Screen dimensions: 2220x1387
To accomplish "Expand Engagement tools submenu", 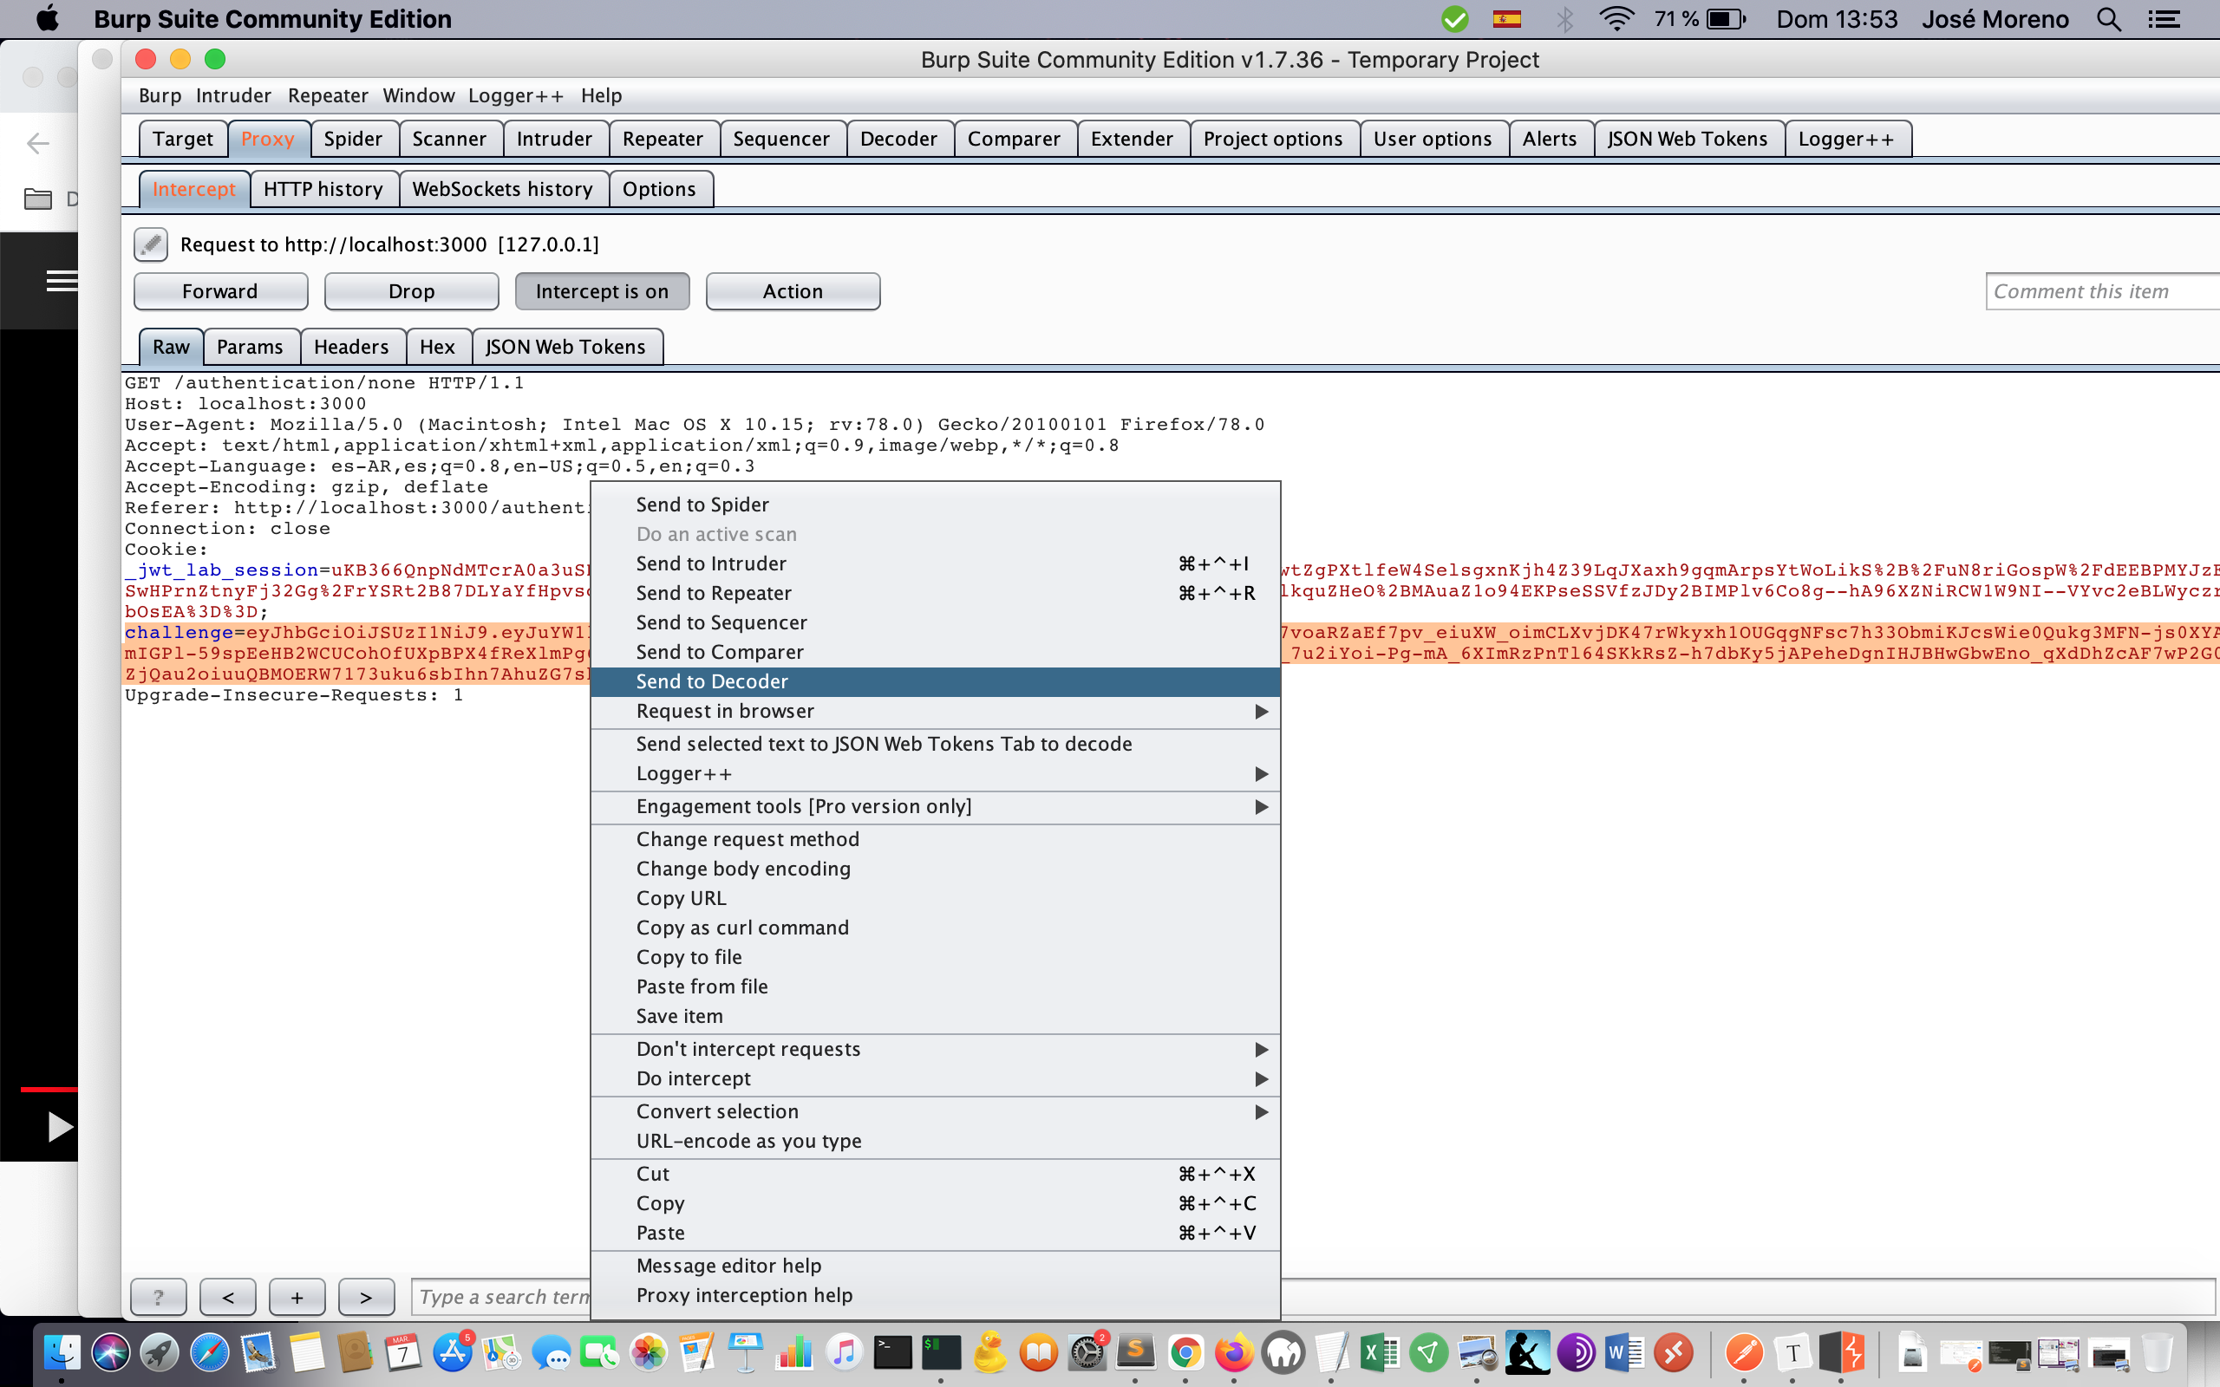I will click(936, 806).
